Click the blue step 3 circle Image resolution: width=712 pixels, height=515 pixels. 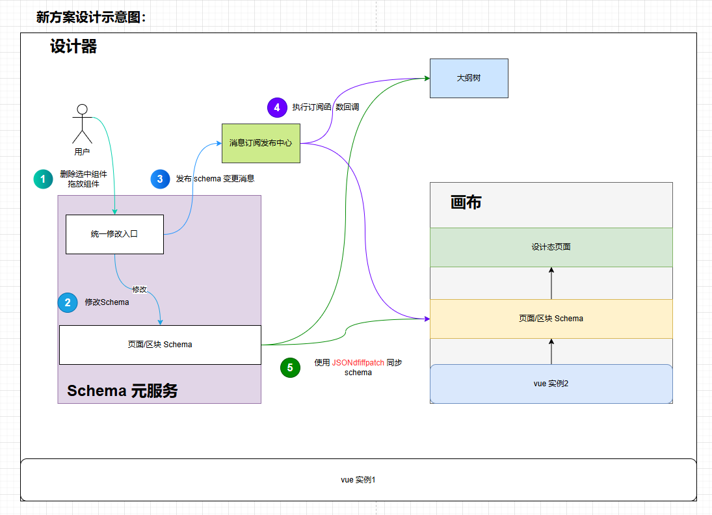point(160,179)
